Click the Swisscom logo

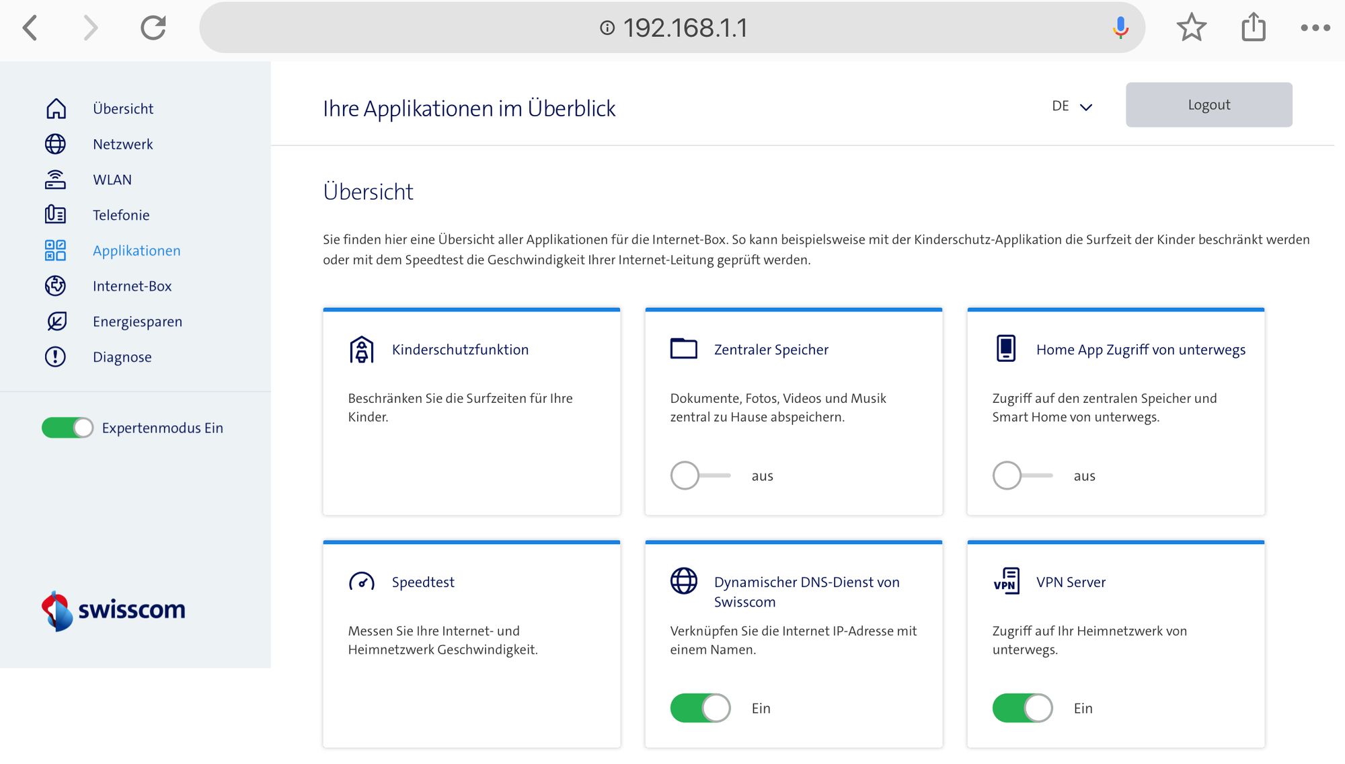pyautogui.click(x=114, y=611)
